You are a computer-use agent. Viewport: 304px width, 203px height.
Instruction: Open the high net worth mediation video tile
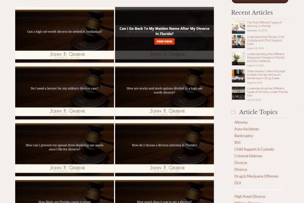coord(64,31)
